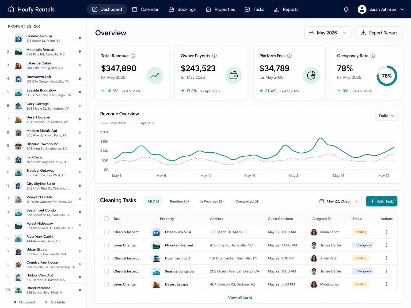This screenshot has height=308, width=411.
Task: Open the Calendar nav item
Action: point(145,9)
